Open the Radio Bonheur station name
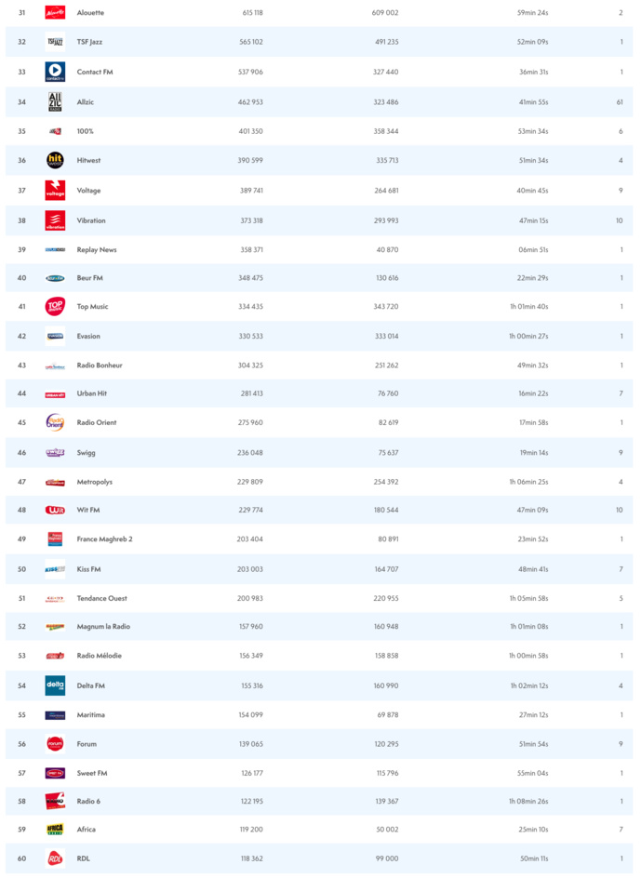Screen dimensions: 641x878 [100, 366]
